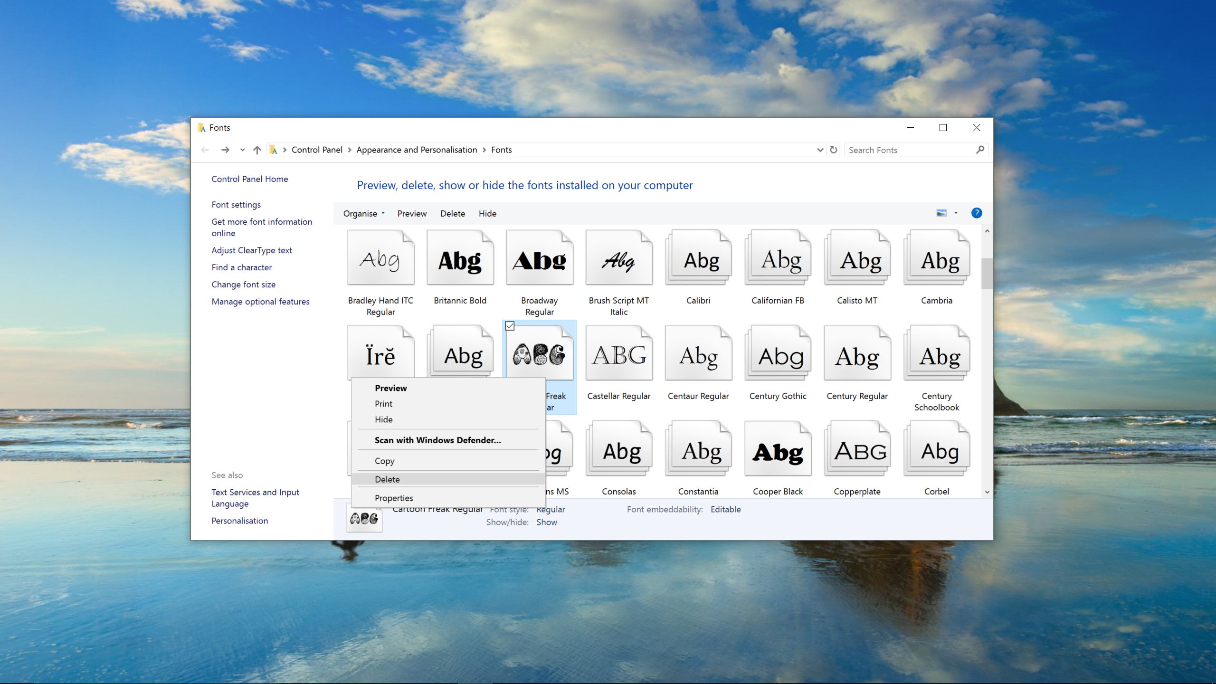Screen dimensions: 1216x684
Task: Click the Appearance and Personalisation breadcrumb
Action: click(x=417, y=150)
